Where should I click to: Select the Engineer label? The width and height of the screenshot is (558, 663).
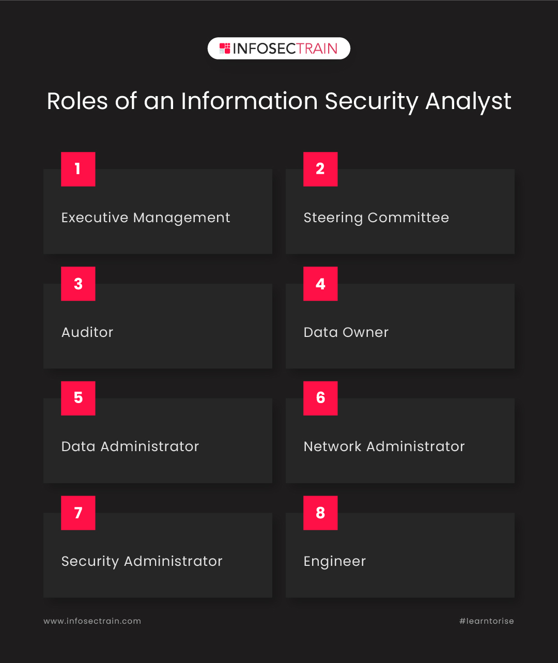(334, 562)
